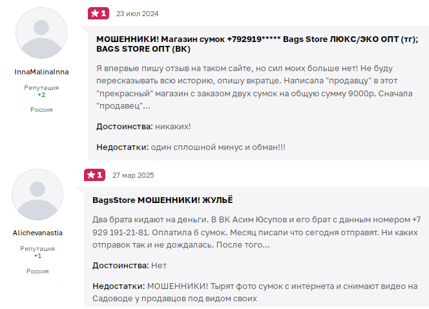Click 'Достоинства: никаких!' line
Screen dimensions: 429x309
[143, 126]
